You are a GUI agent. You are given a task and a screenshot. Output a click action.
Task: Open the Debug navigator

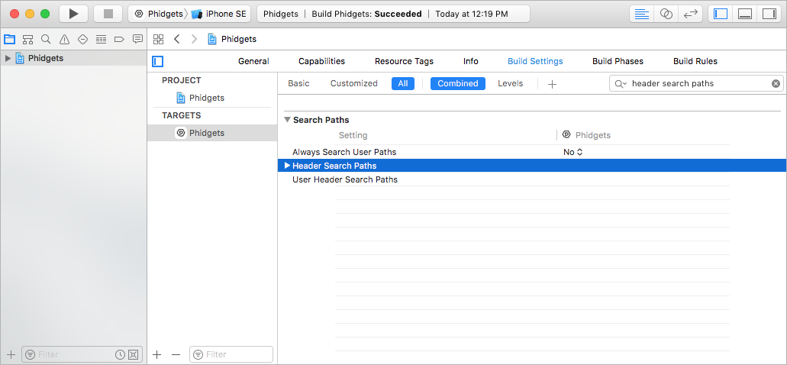[x=101, y=39]
